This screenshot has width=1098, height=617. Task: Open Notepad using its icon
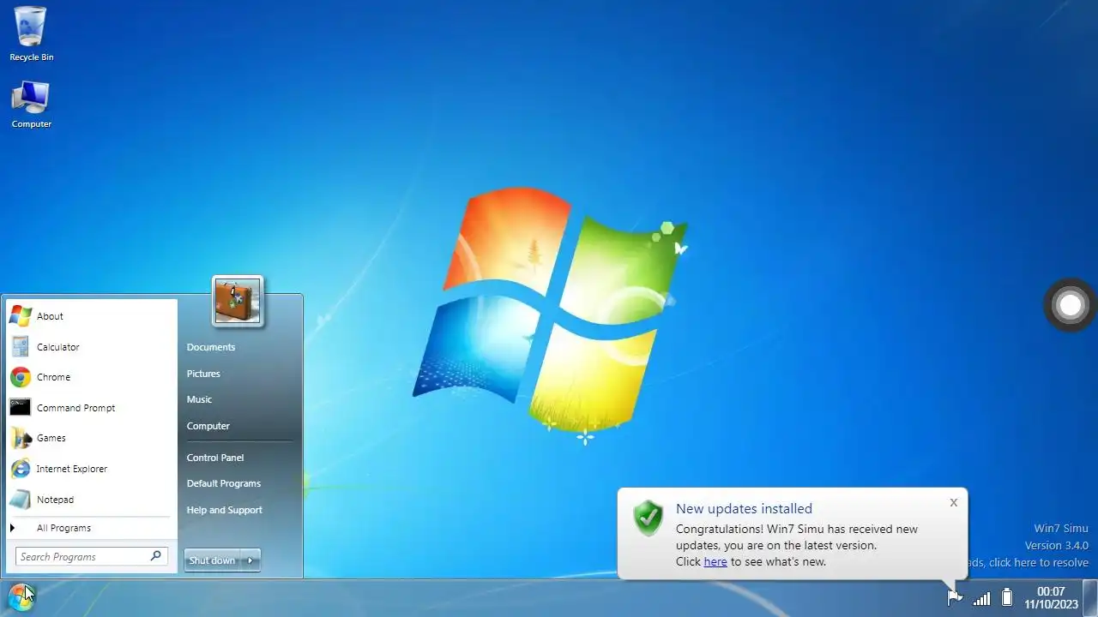point(21,500)
